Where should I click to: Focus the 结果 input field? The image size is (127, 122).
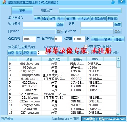pos(97,24)
